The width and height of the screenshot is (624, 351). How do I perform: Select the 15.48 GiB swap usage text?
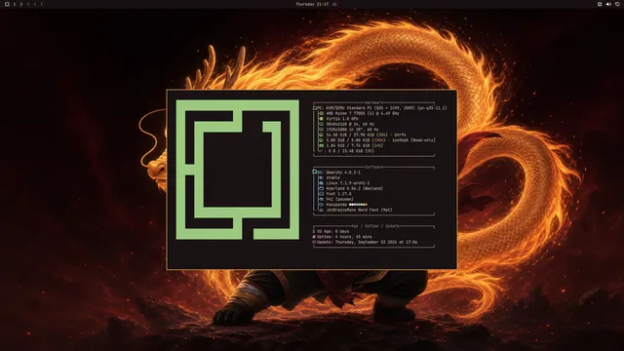pos(351,151)
